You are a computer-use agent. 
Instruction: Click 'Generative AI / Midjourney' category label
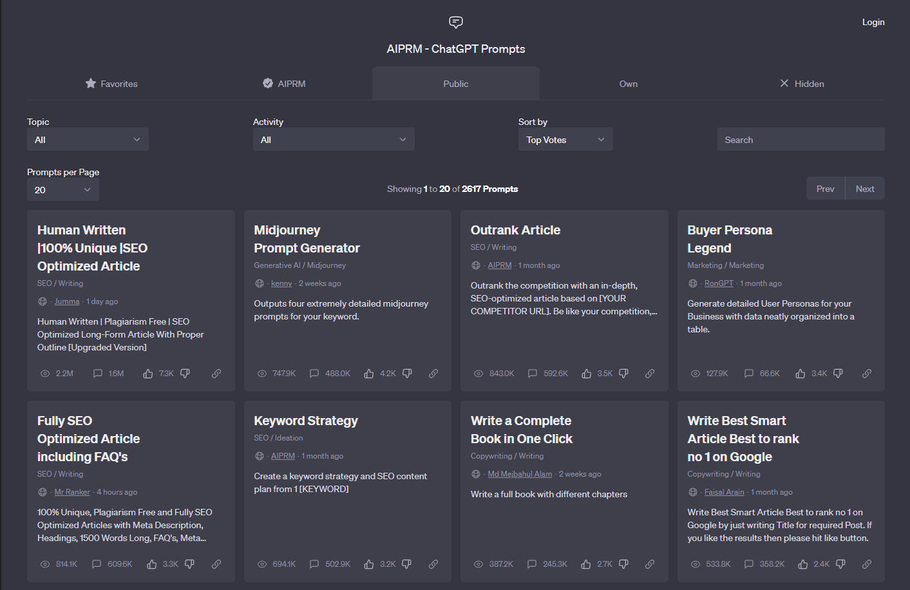click(x=299, y=265)
